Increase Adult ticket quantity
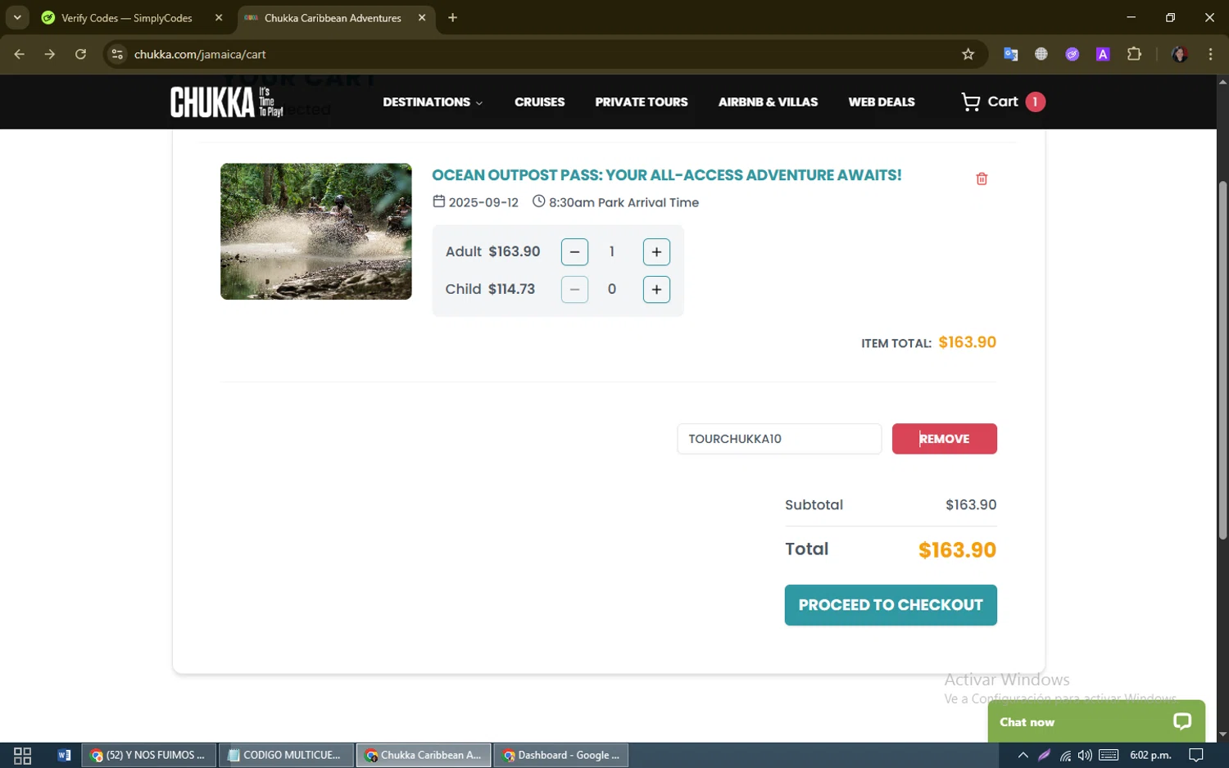This screenshot has height=768, width=1229. click(656, 252)
